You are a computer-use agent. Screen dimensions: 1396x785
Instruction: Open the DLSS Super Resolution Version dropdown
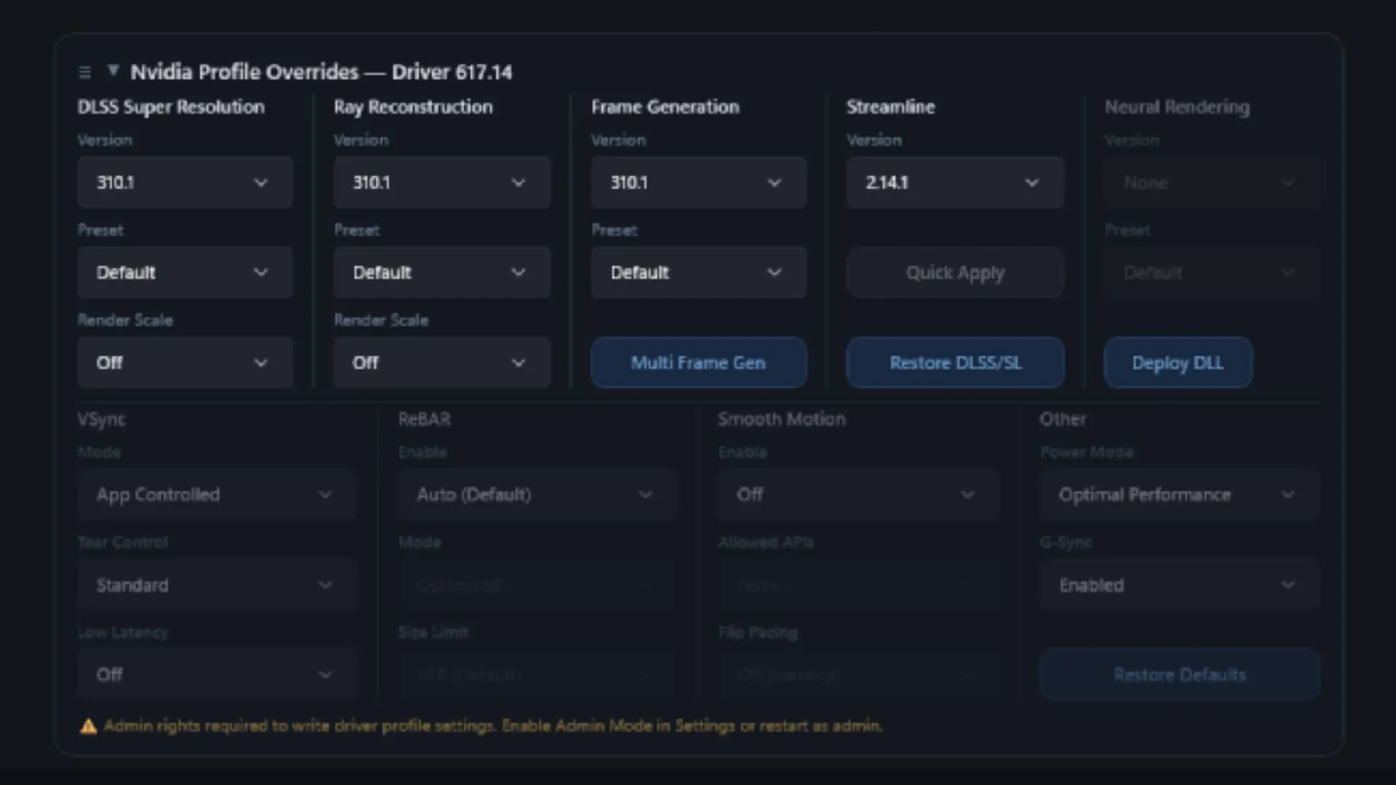pos(185,182)
